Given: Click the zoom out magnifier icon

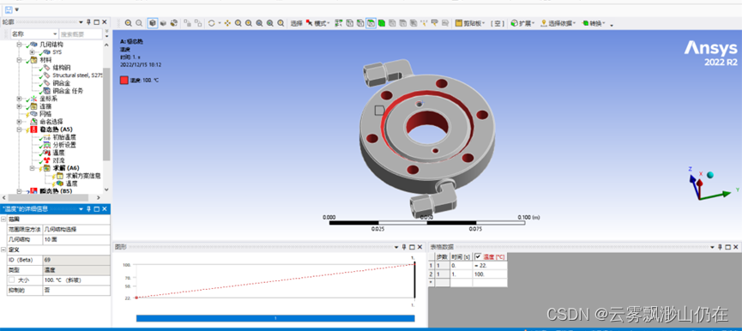Looking at the screenshot, I should point(139,22).
